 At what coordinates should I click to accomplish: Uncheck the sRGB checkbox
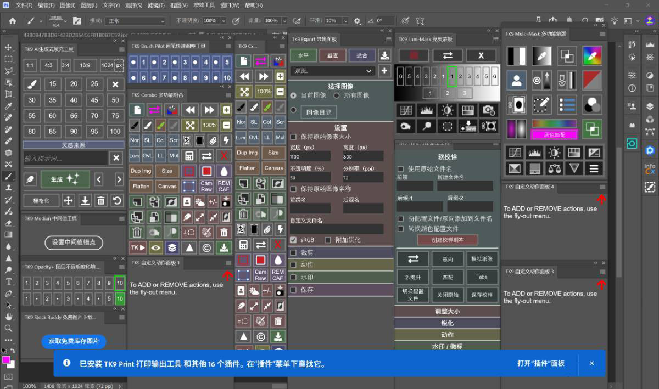294,240
